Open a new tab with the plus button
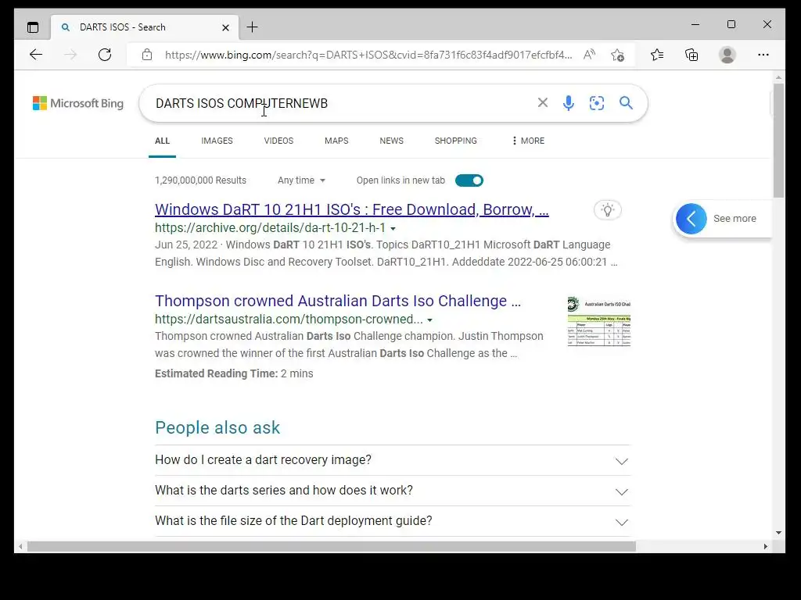 click(253, 27)
